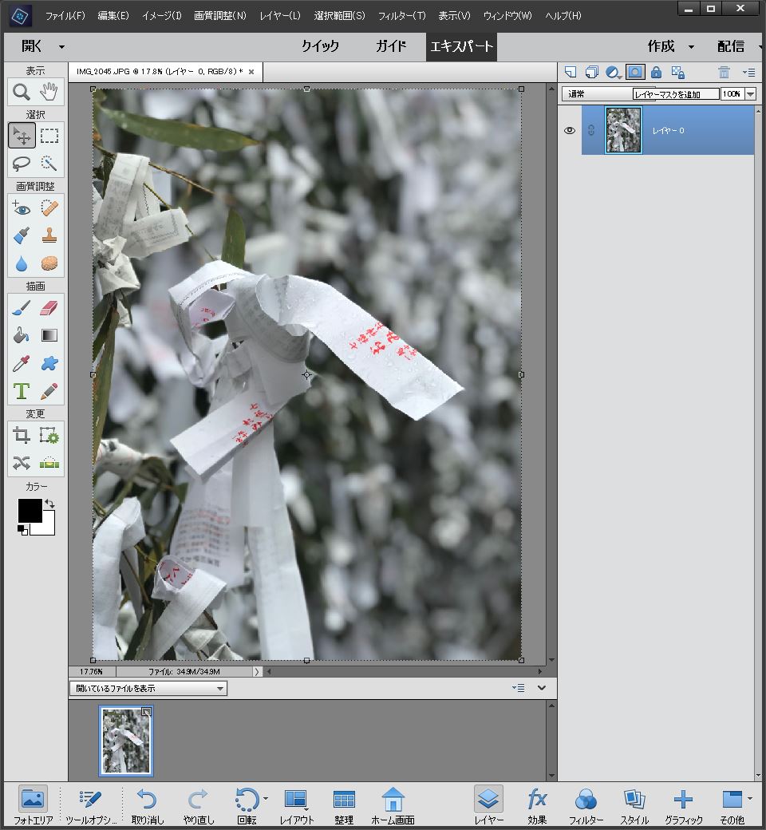Pick the Lasso selection tool

[22, 164]
